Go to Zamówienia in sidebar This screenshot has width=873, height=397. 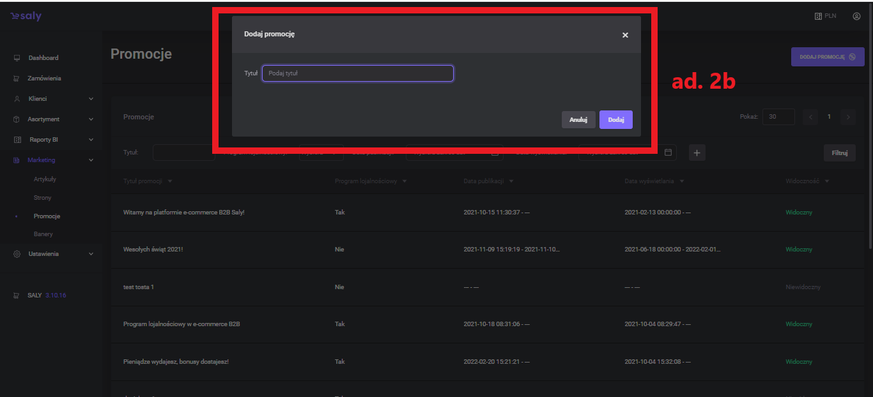point(44,79)
